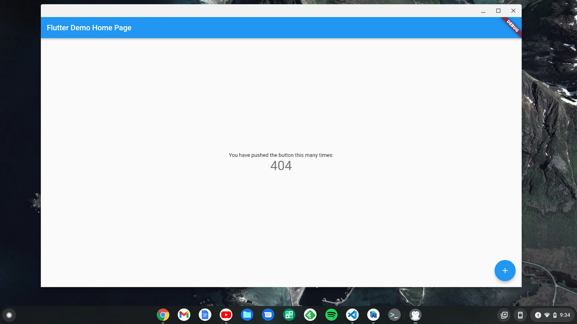Open YouTube from the shelf
577x324 pixels.
(226, 315)
